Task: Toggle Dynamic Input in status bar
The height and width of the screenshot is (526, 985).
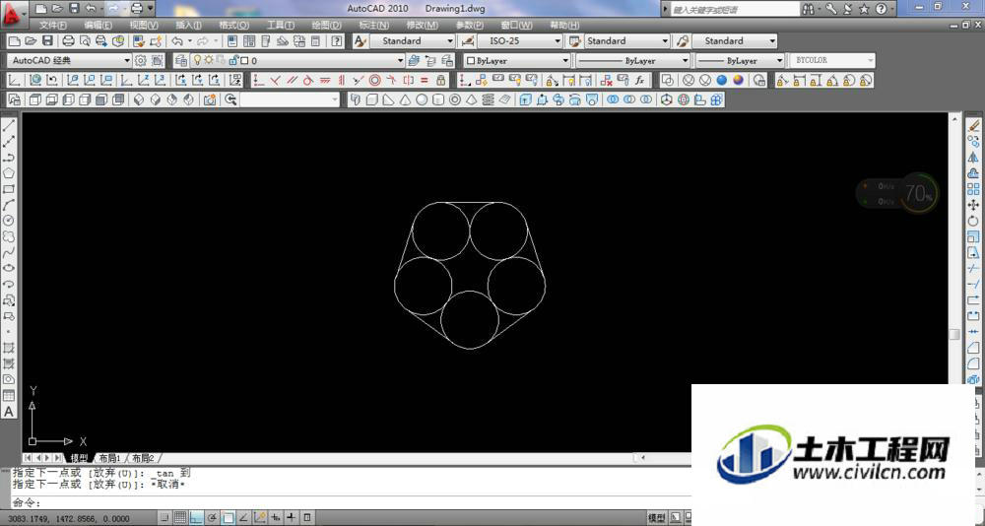Action: click(x=275, y=518)
